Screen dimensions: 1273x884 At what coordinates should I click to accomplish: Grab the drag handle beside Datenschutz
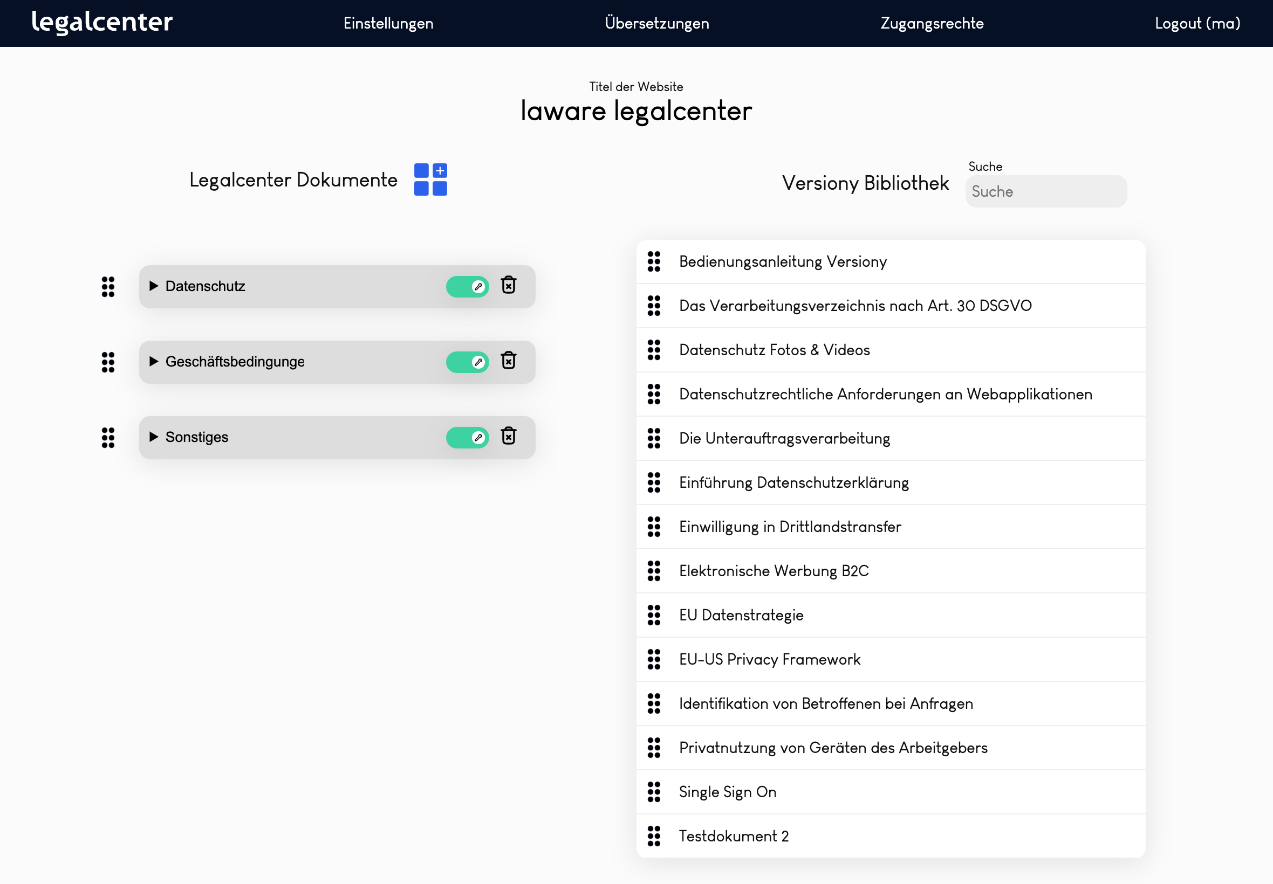(x=108, y=287)
